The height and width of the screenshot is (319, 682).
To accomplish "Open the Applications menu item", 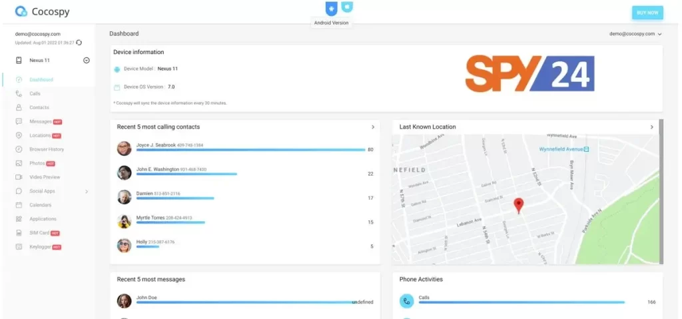I will coord(43,219).
